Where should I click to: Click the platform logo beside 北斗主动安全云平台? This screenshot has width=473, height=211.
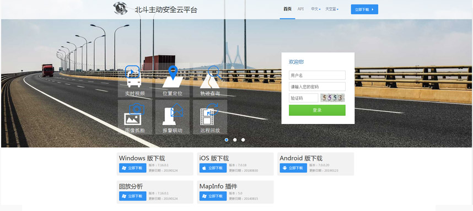[120, 8]
